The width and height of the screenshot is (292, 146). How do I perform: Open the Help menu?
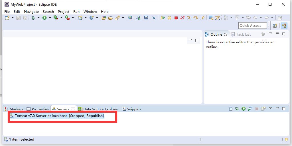tap(105, 11)
